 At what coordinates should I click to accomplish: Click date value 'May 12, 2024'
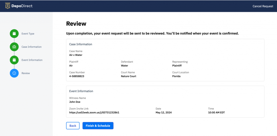(x=164, y=113)
